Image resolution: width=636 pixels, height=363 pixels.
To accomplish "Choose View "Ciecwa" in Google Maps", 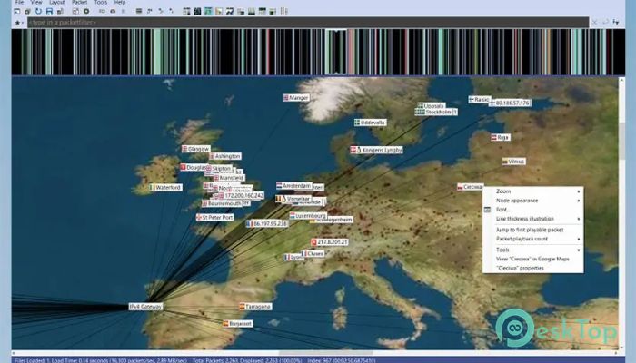I will (x=533, y=259).
